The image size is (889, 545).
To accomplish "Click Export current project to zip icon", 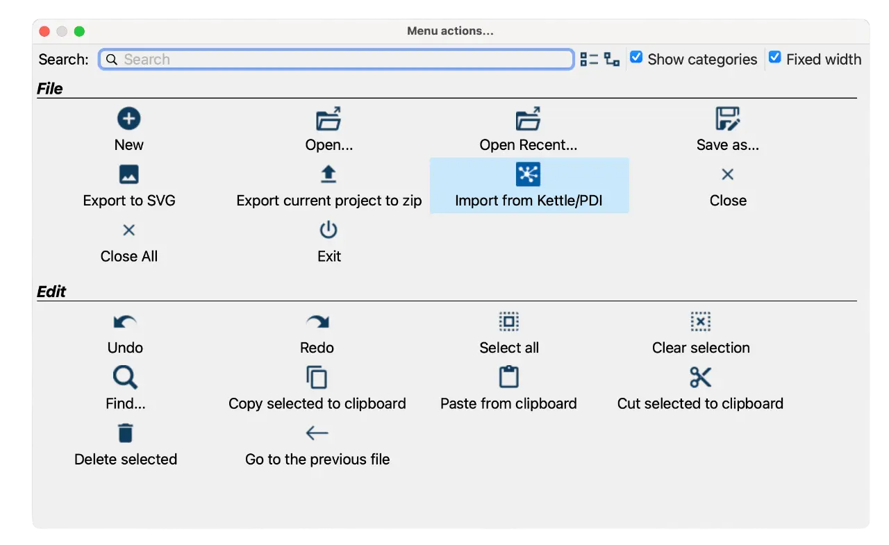I will [329, 174].
